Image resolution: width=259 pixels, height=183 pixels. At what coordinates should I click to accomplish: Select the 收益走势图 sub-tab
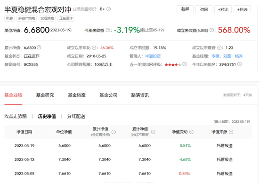pyautogui.click(x=16, y=116)
